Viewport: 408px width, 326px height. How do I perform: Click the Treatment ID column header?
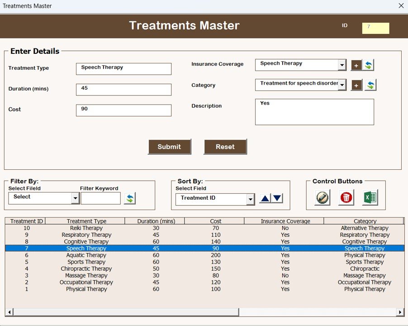(25, 221)
